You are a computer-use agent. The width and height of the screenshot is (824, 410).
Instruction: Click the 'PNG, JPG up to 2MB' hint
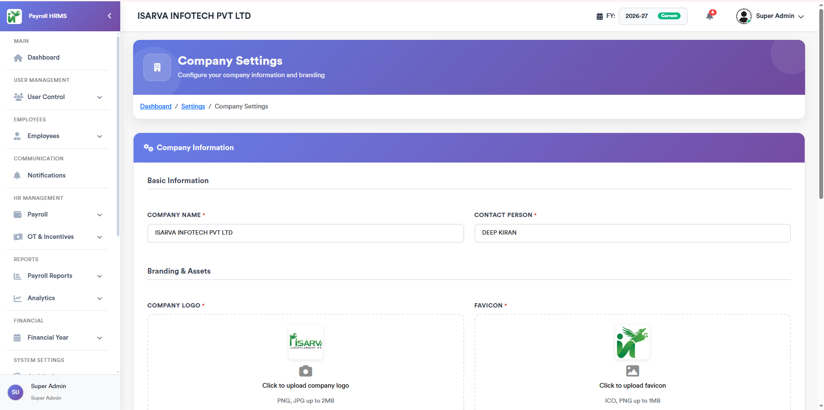pyautogui.click(x=306, y=401)
